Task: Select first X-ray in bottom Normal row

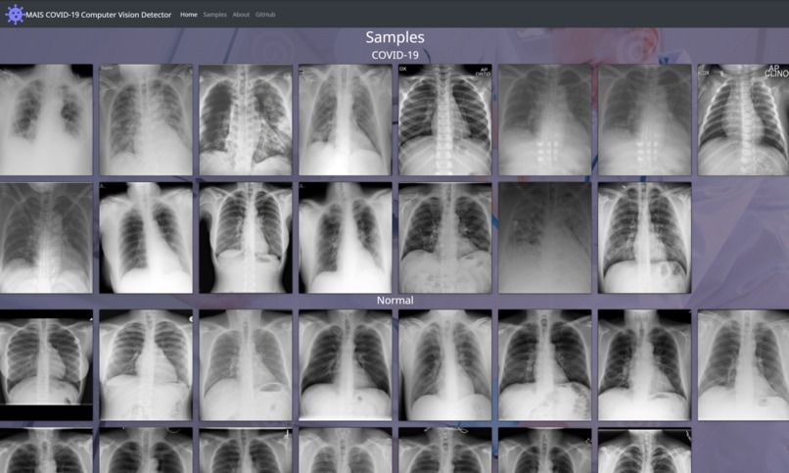Action: [46, 450]
